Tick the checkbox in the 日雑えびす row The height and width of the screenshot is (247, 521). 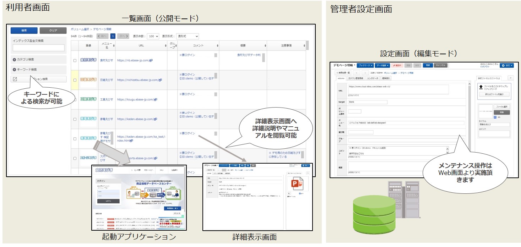coord(75,80)
